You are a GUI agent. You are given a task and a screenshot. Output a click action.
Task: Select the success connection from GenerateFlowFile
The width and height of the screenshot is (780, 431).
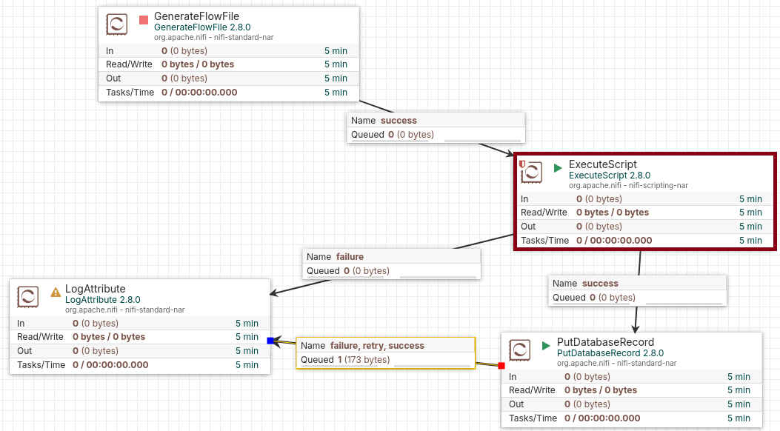[x=436, y=128]
